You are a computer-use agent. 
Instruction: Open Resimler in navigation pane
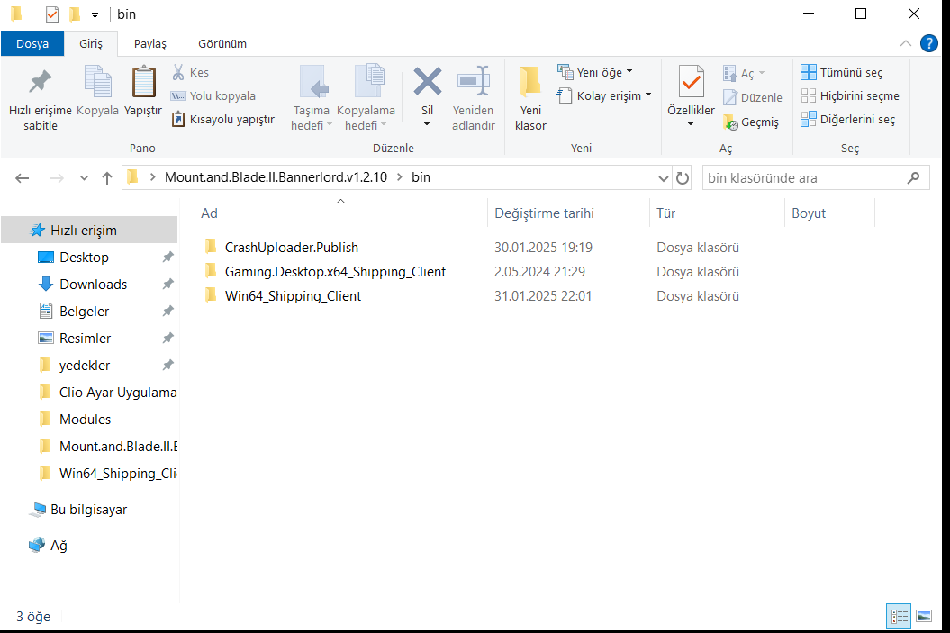coord(85,338)
